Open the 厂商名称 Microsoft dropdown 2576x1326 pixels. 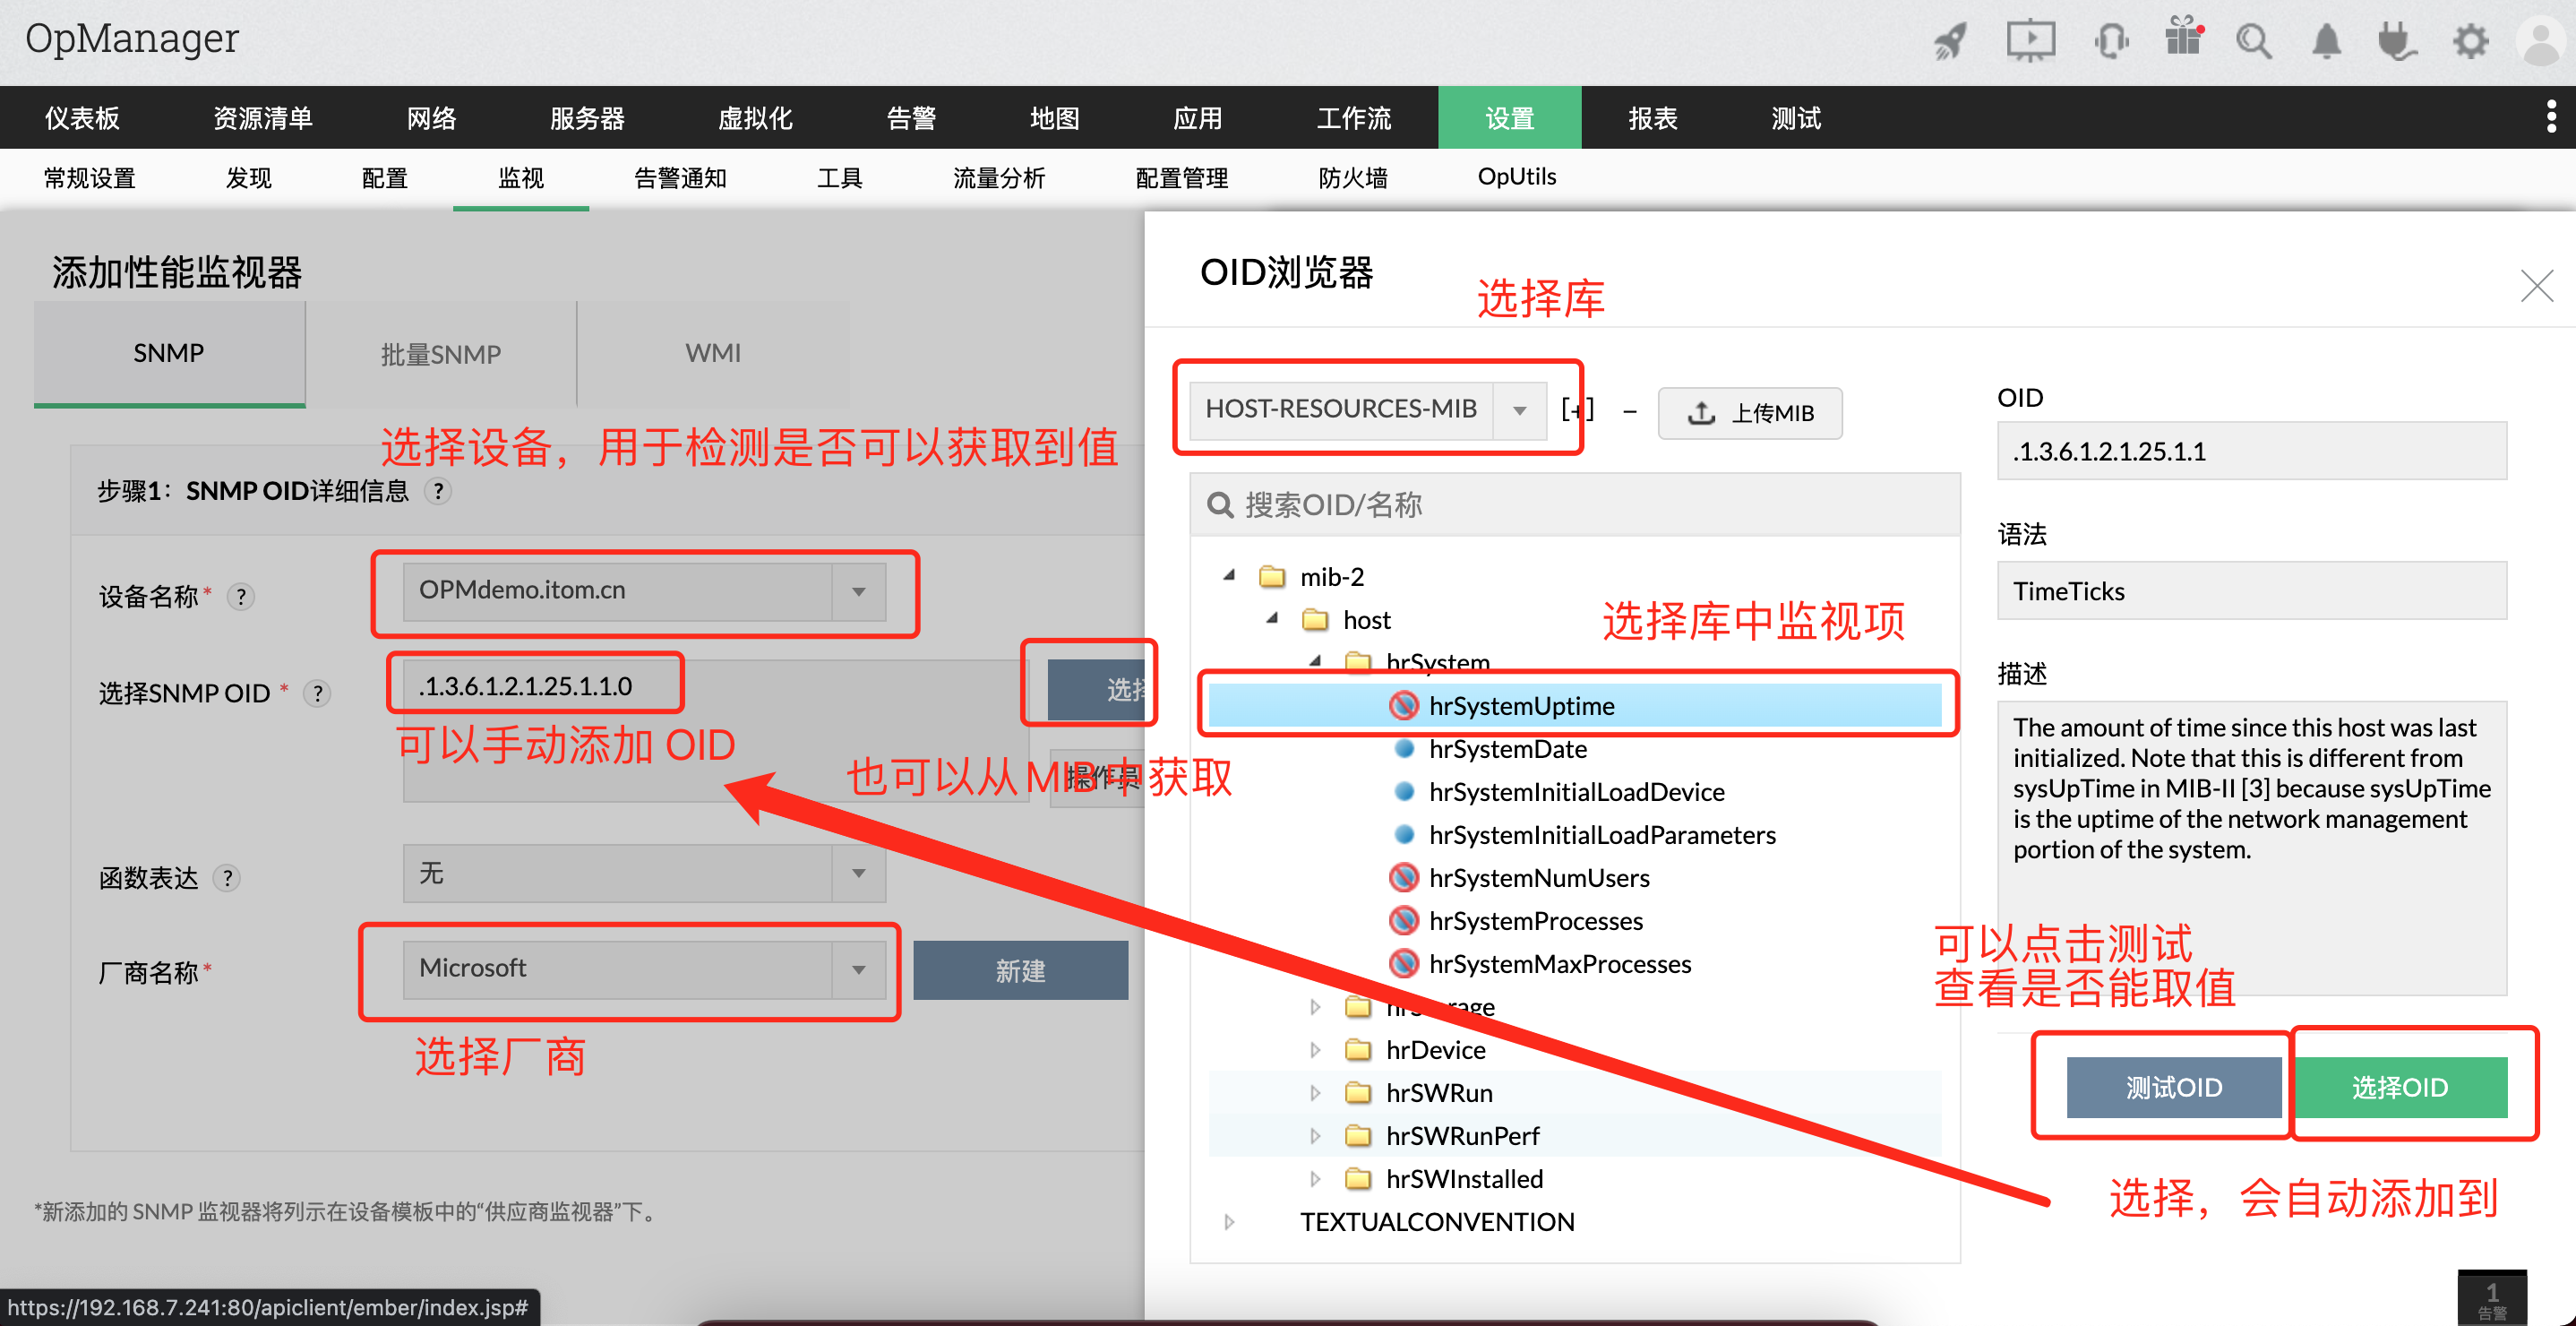coord(644,969)
